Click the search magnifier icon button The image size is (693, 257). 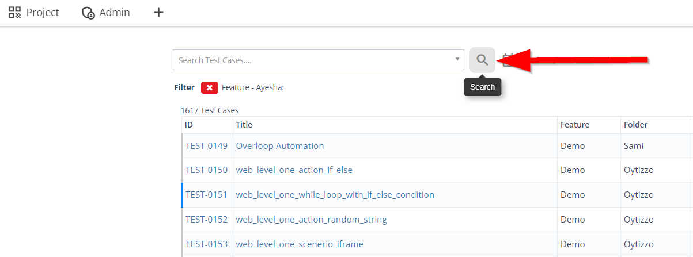(x=482, y=60)
